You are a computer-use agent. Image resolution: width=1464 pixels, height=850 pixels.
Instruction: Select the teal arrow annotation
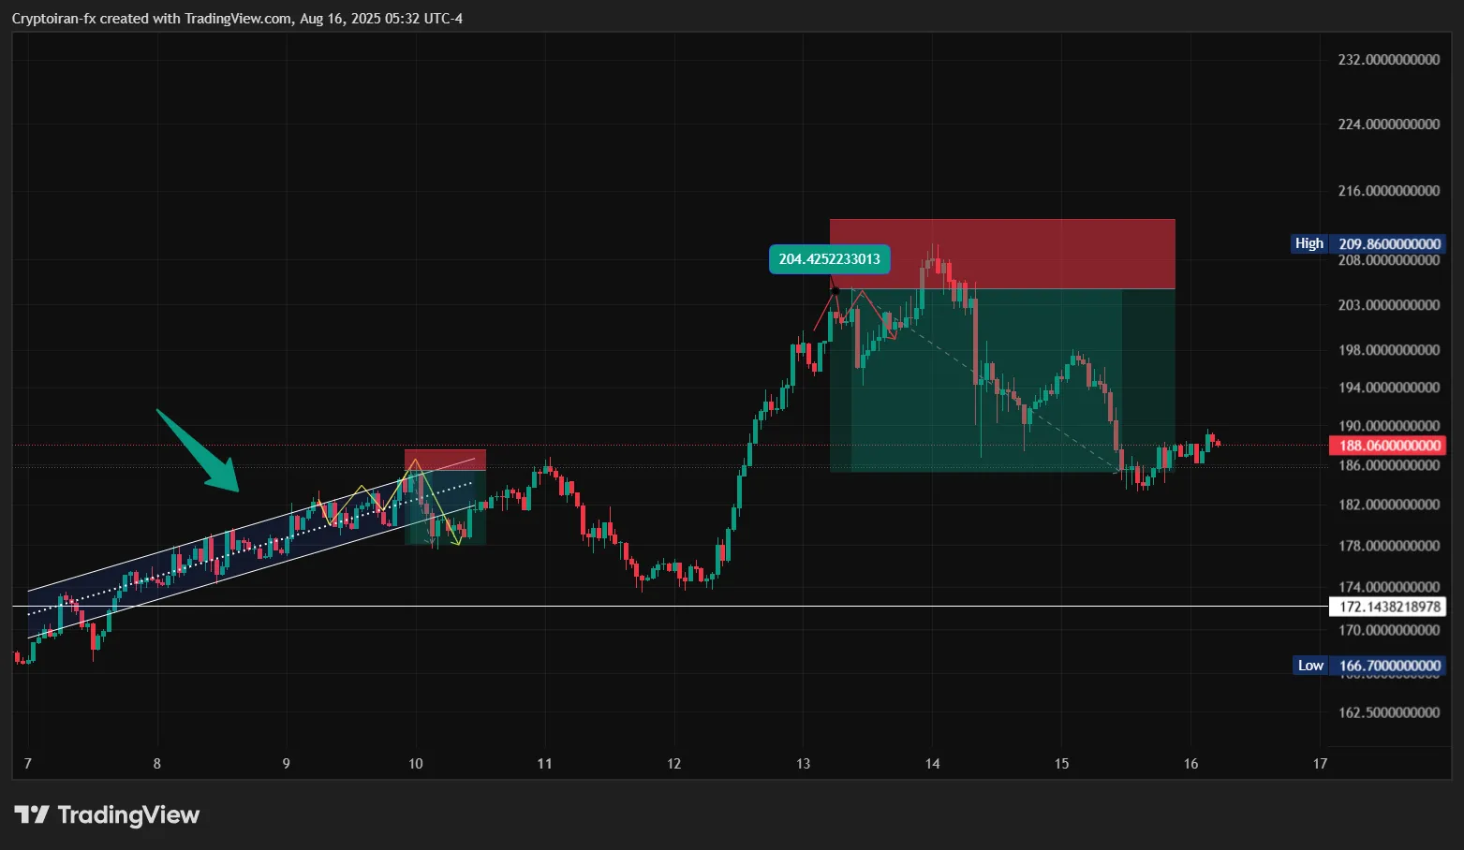coord(199,451)
